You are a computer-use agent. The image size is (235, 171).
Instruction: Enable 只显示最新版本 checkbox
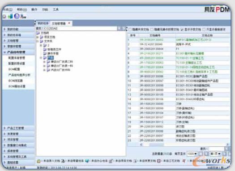pyautogui.click(x=204, y=30)
